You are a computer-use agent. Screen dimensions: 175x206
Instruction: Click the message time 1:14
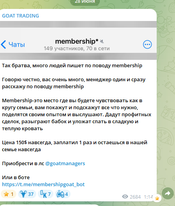click(148, 197)
